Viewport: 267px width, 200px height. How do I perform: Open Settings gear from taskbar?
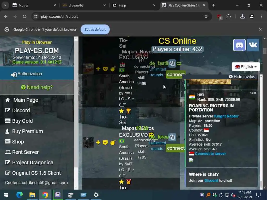point(96,195)
